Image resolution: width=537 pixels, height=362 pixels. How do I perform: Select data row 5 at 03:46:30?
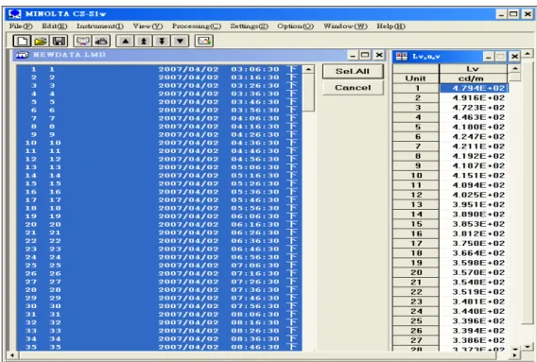pos(159,102)
